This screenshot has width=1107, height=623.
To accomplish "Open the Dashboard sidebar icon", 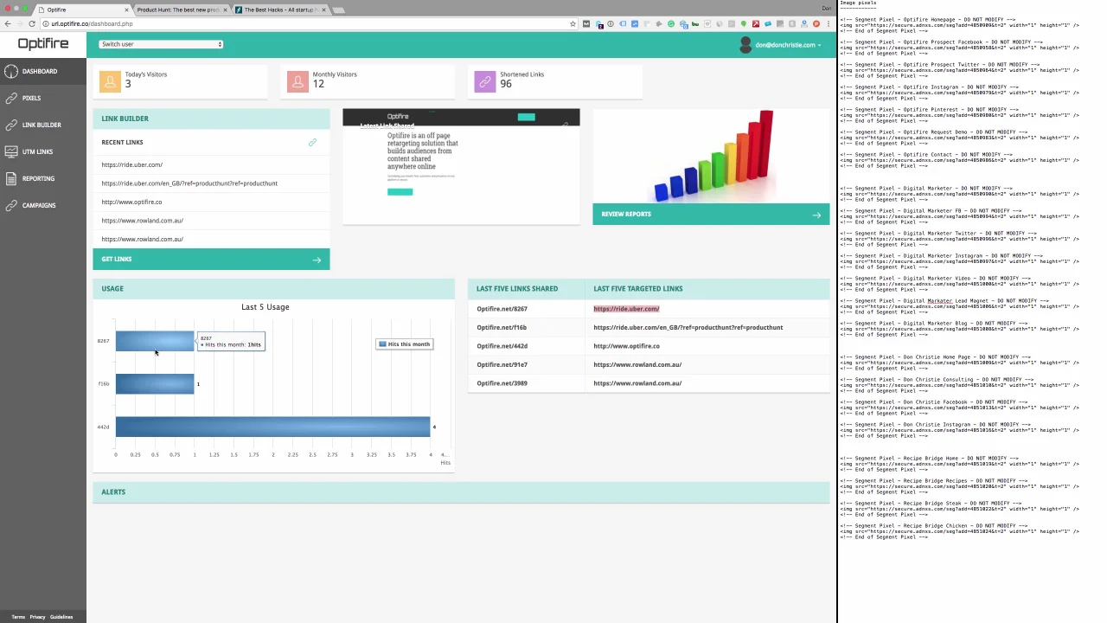I will click(10, 71).
